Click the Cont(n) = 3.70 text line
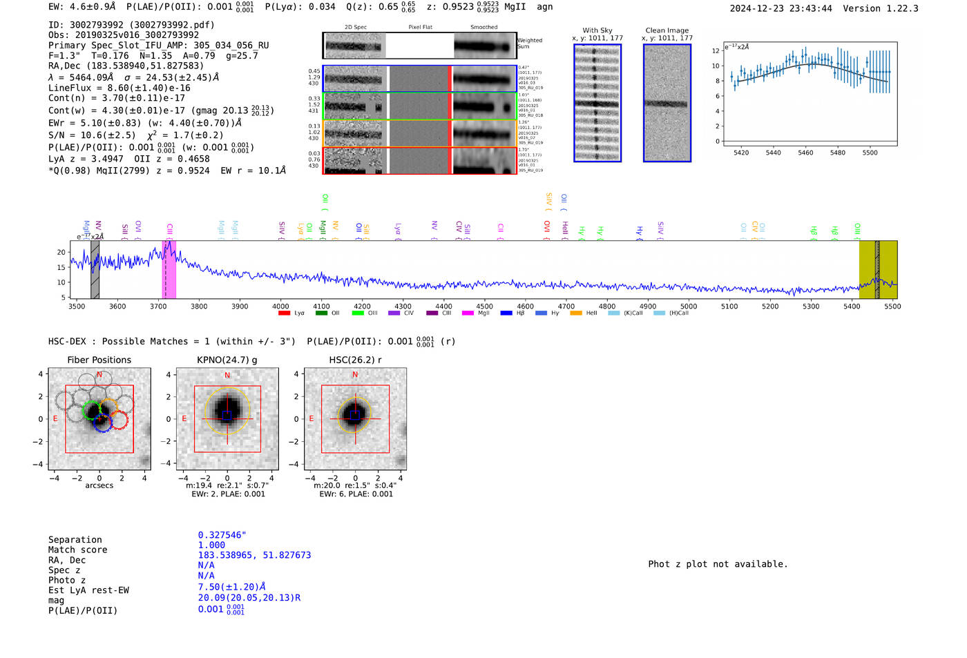967x658 pixels. pyautogui.click(x=117, y=99)
